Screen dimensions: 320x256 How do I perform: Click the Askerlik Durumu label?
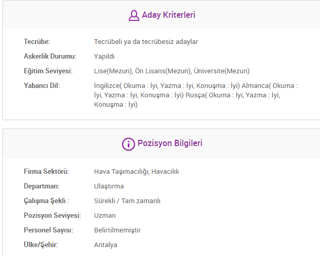50,57
